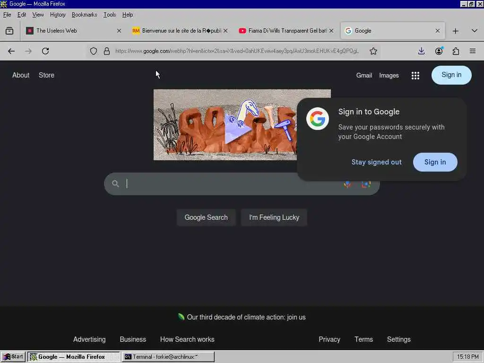Switch to Terminal taskbar window
The width and height of the screenshot is (484, 363).
pos(168,357)
